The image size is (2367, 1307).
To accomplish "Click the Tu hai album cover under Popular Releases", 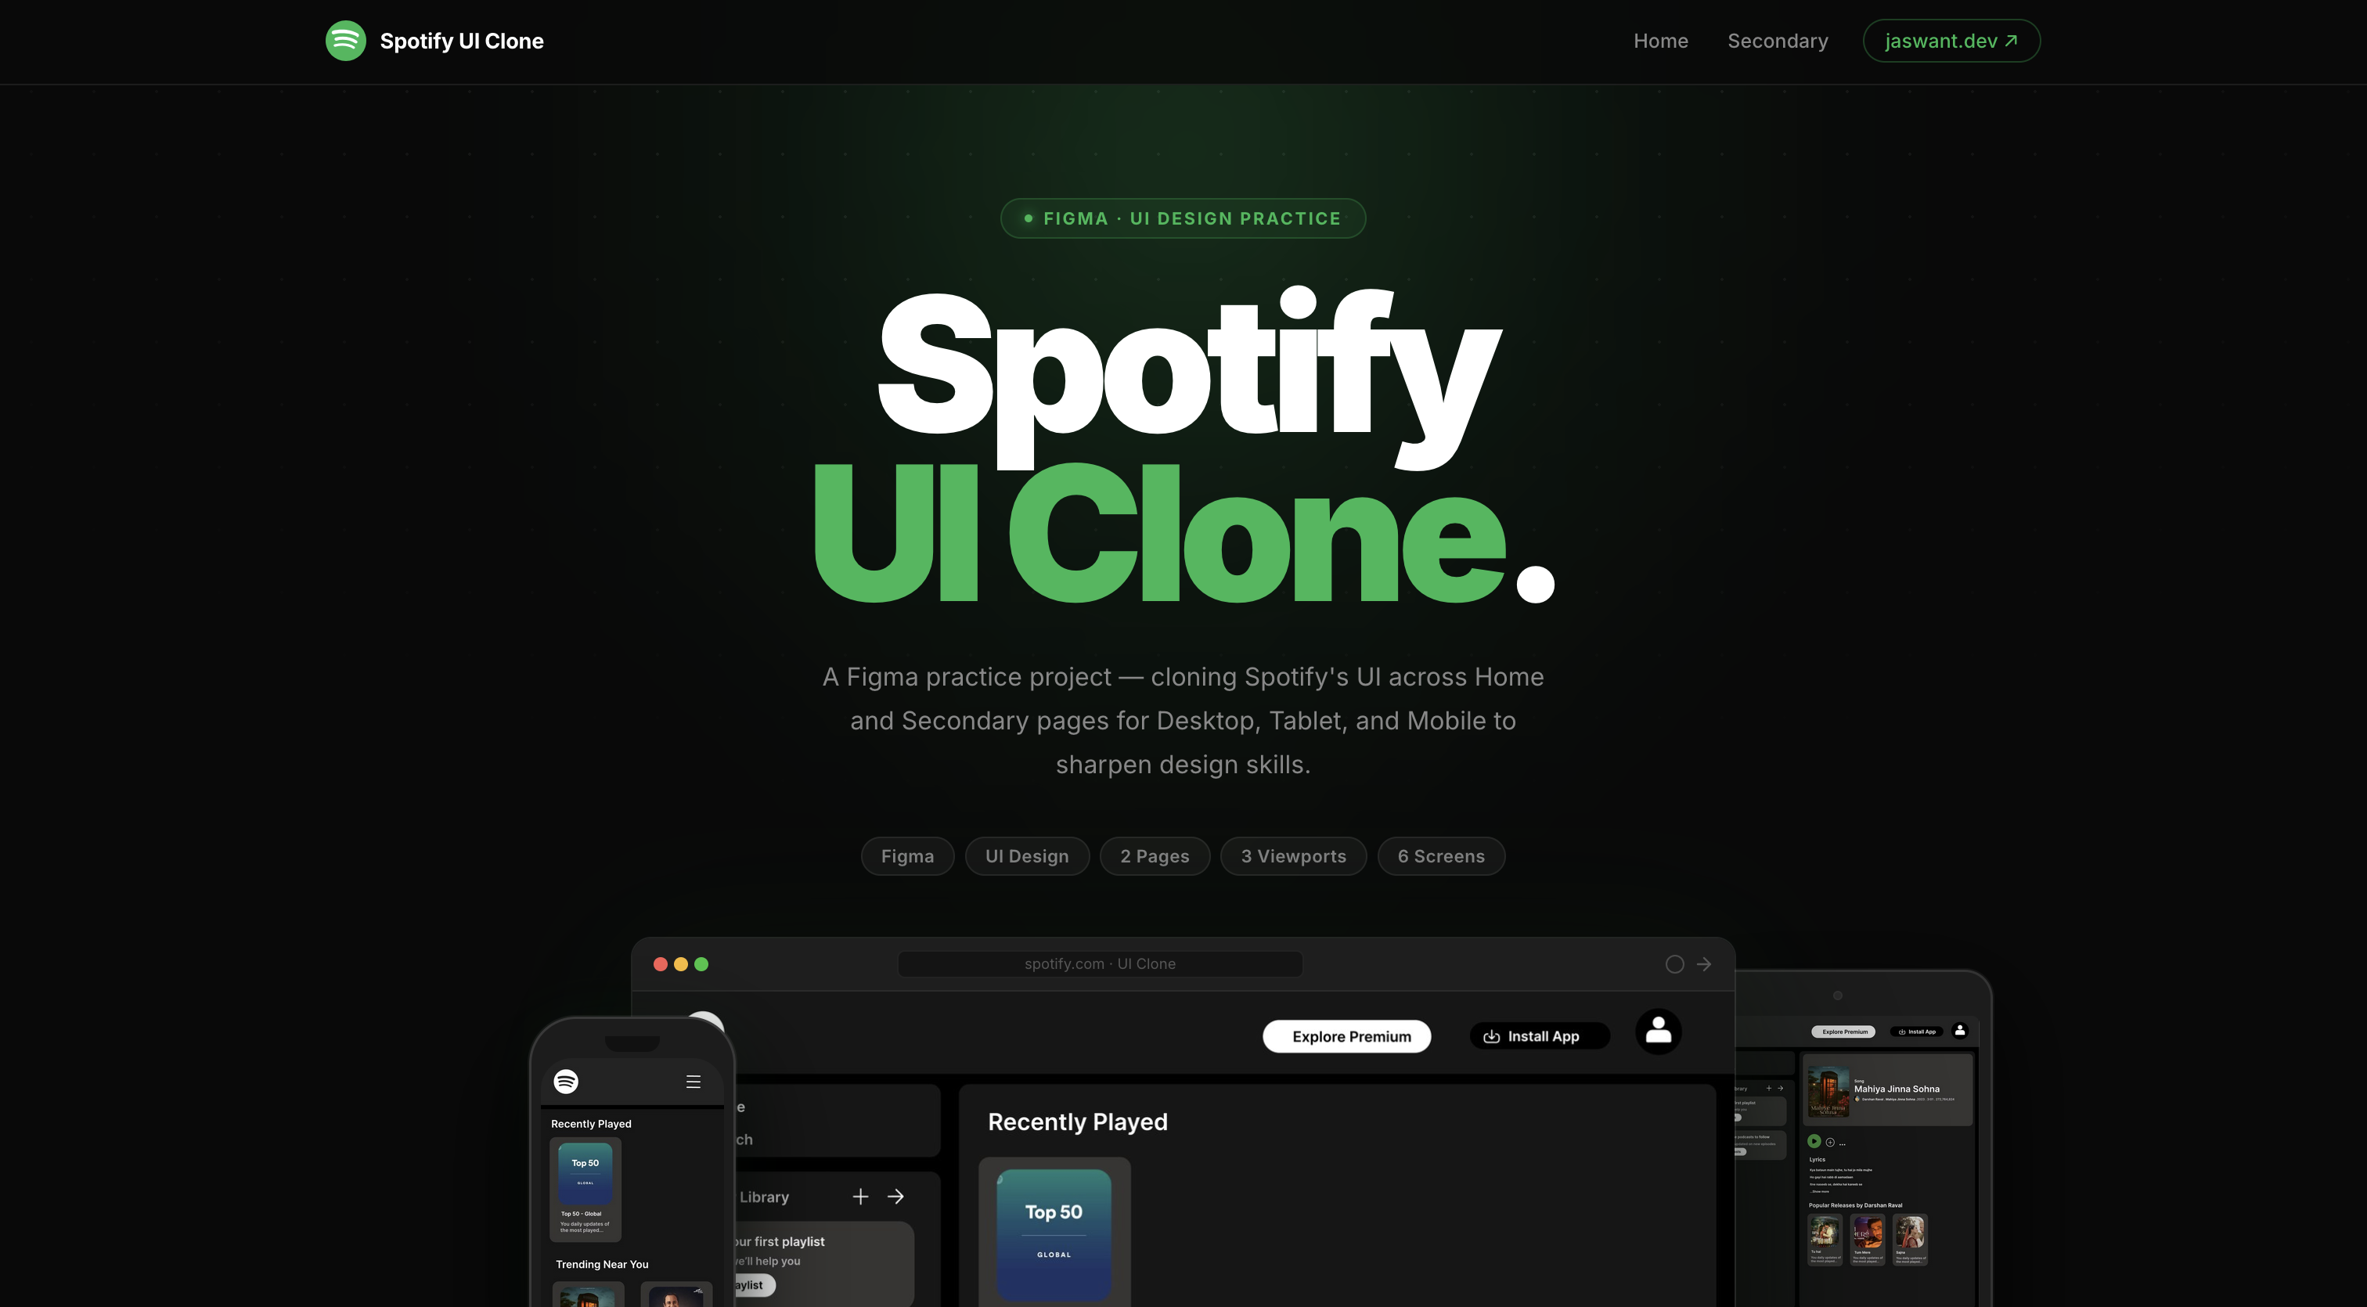I will 1826,1233.
